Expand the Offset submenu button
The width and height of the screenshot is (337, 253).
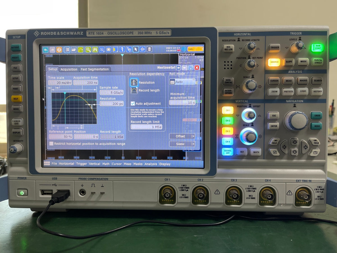[182, 136]
